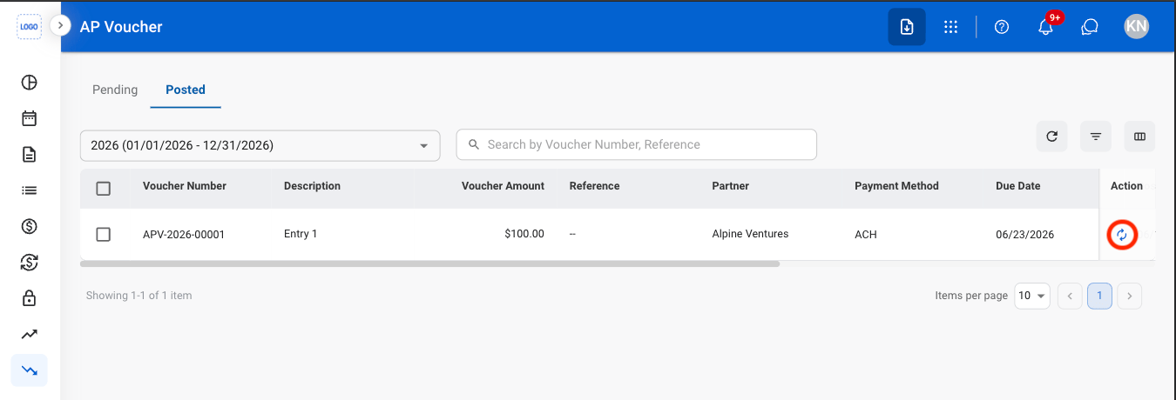Open the document icon in sidebar
The image size is (1176, 400).
30,155
